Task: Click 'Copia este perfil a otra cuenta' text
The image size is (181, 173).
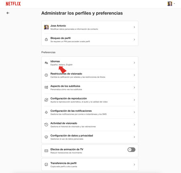Action: (x=64, y=167)
